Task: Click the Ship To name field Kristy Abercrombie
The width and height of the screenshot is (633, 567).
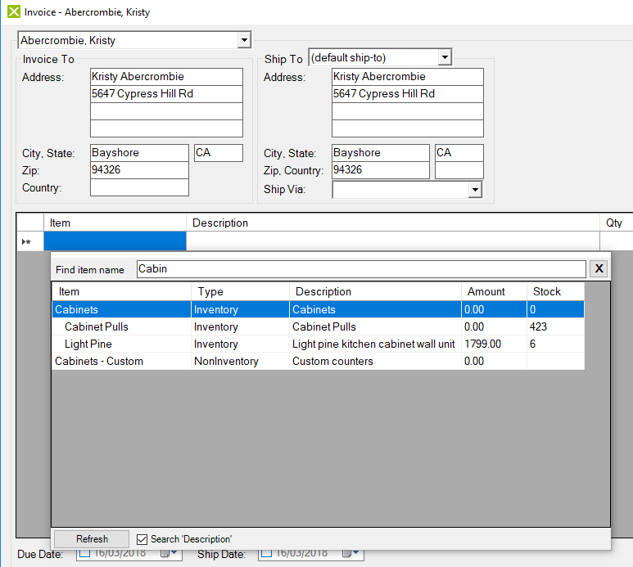Action: [x=408, y=77]
